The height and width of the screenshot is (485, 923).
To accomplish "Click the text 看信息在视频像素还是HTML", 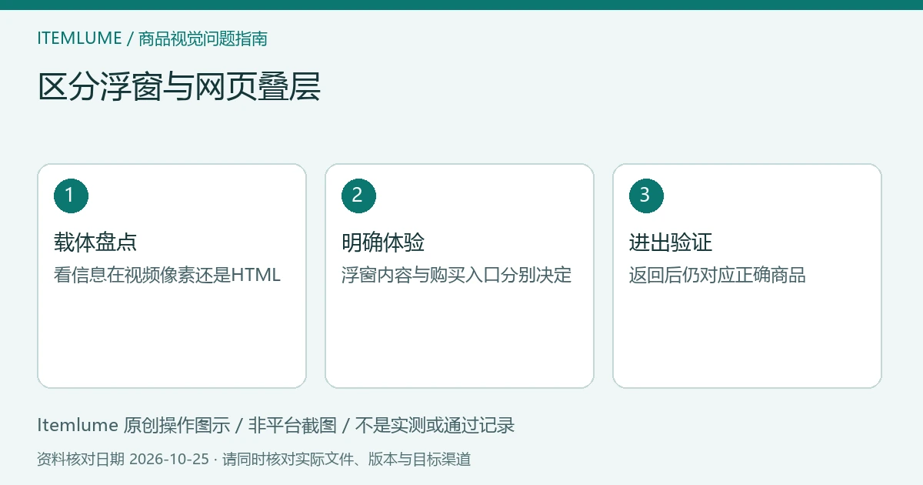I will pos(167,275).
